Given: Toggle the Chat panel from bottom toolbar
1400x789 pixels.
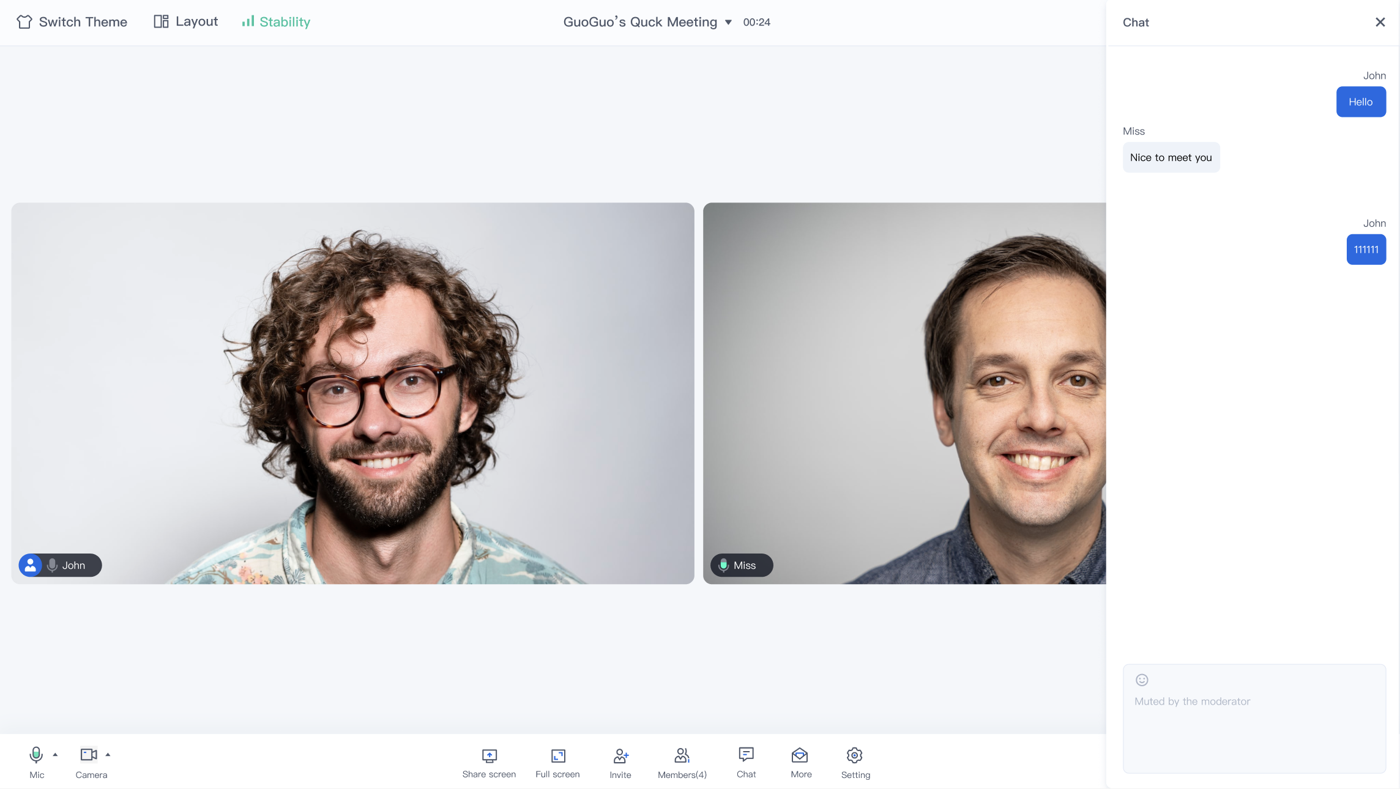Looking at the screenshot, I should tap(746, 755).
